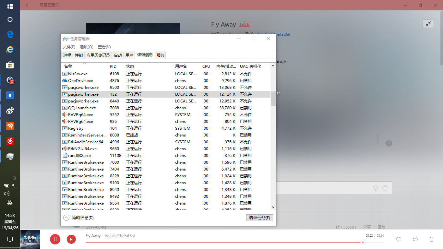Image resolution: width=443 pixels, height=249 pixels.
Task: Collapse the player via the double-arrow icon
Action: click(x=428, y=24)
